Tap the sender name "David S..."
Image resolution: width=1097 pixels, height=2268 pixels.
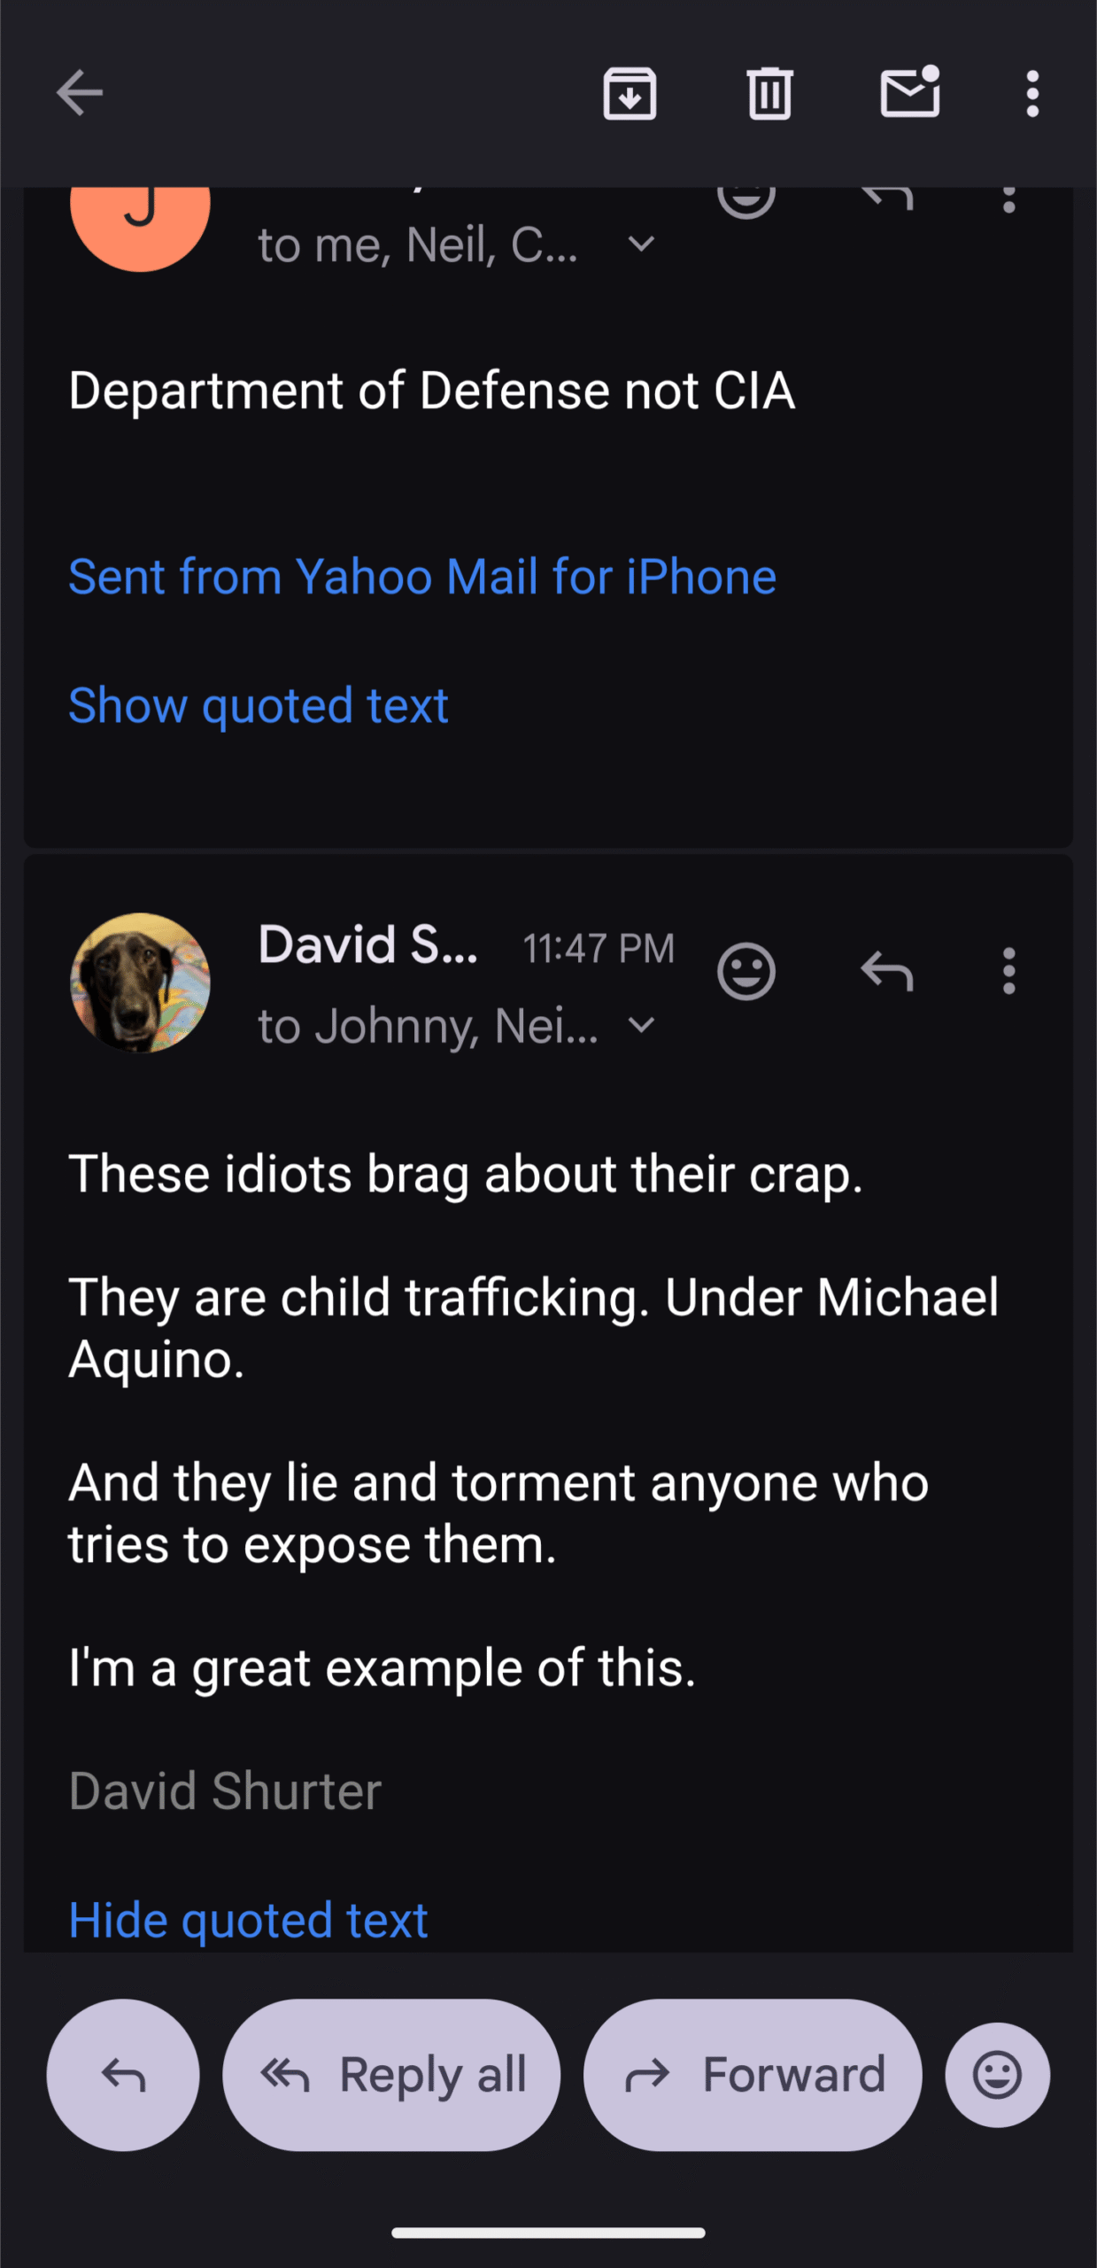(x=367, y=944)
